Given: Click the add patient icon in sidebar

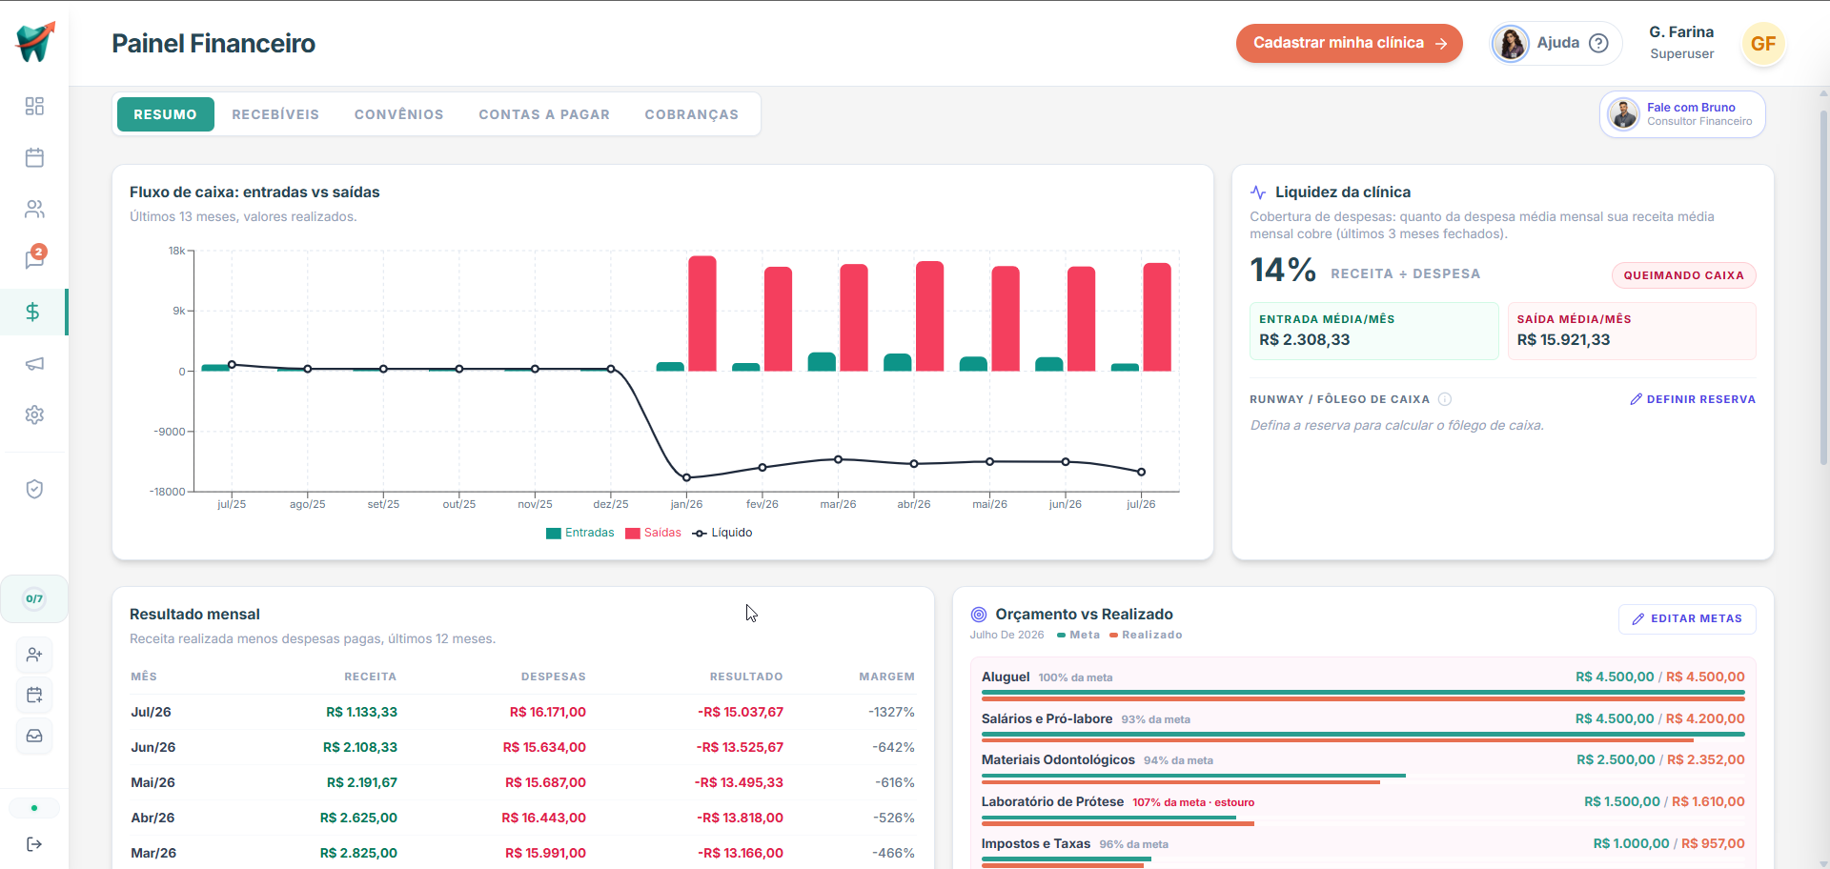Looking at the screenshot, I should pos(34,655).
